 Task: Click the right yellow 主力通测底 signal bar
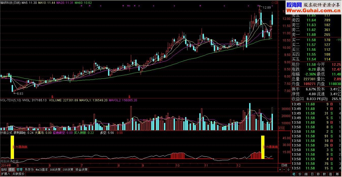263,147
